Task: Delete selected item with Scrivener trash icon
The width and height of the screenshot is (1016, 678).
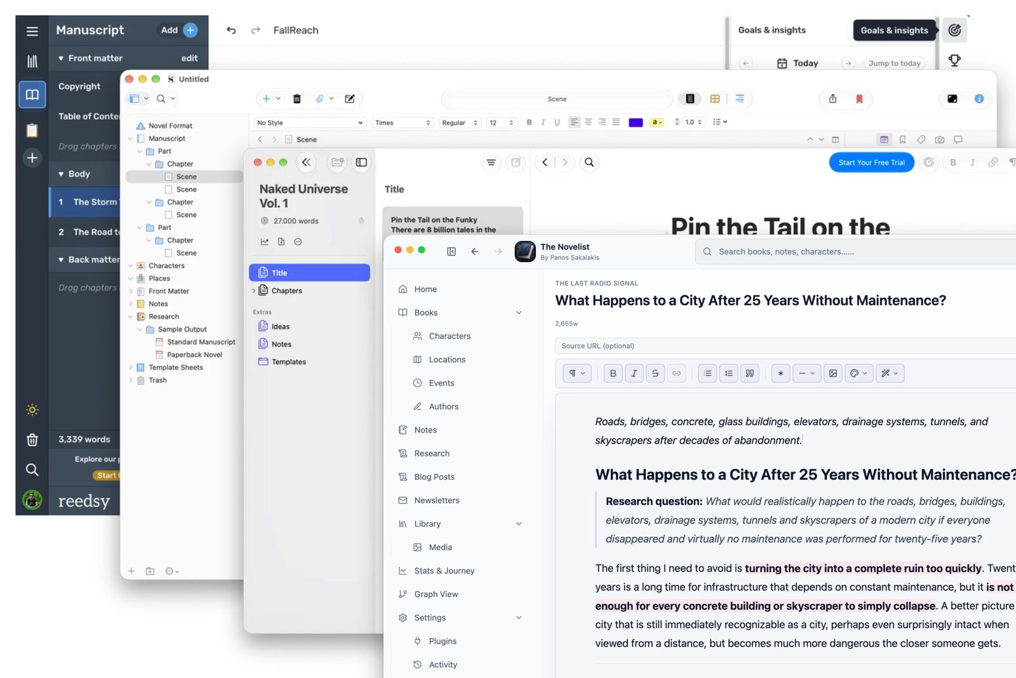Action: (x=297, y=98)
